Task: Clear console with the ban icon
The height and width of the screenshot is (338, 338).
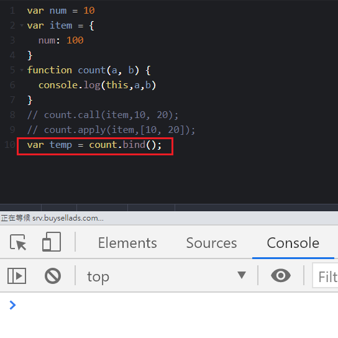Action: [53, 276]
